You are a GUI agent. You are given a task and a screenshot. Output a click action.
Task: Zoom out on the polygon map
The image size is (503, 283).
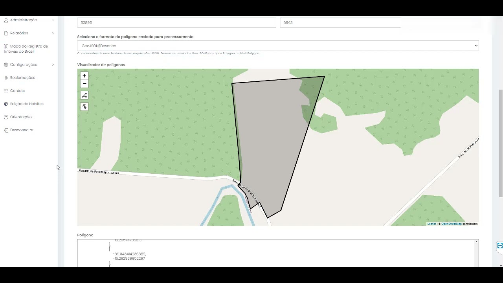tap(84, 84)
